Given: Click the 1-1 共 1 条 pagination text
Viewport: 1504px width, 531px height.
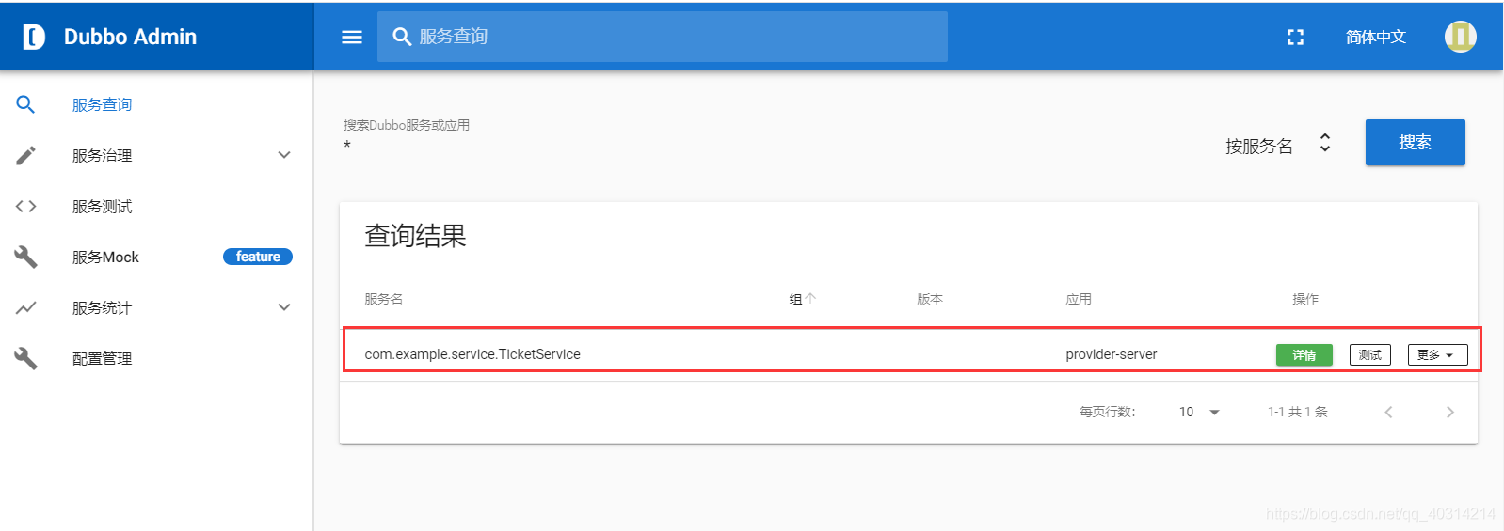Looking at the screenshot, I should (x=1298, y=412).
